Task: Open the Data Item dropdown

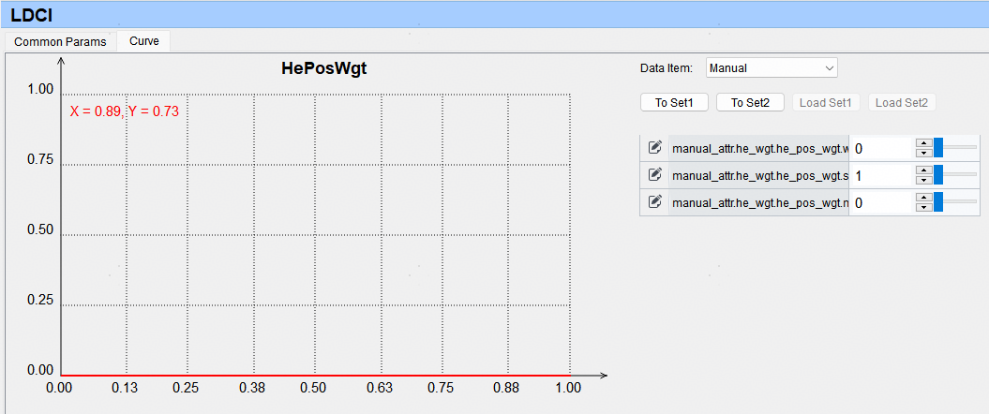Action: click(771, 67)
